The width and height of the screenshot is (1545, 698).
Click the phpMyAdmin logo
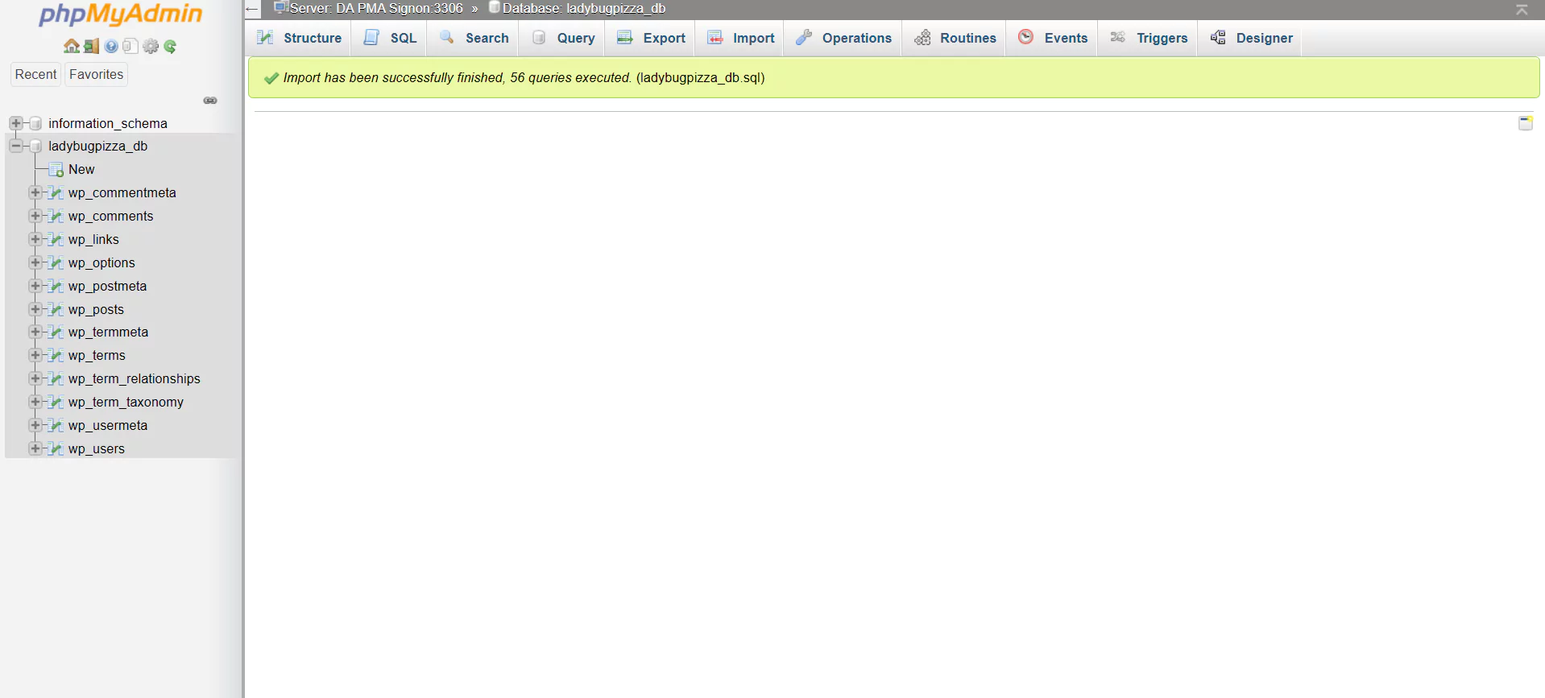121,14
